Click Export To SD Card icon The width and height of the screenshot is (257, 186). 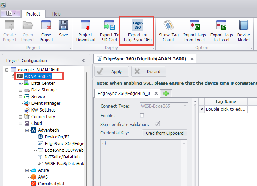click(x=109, y=25)
